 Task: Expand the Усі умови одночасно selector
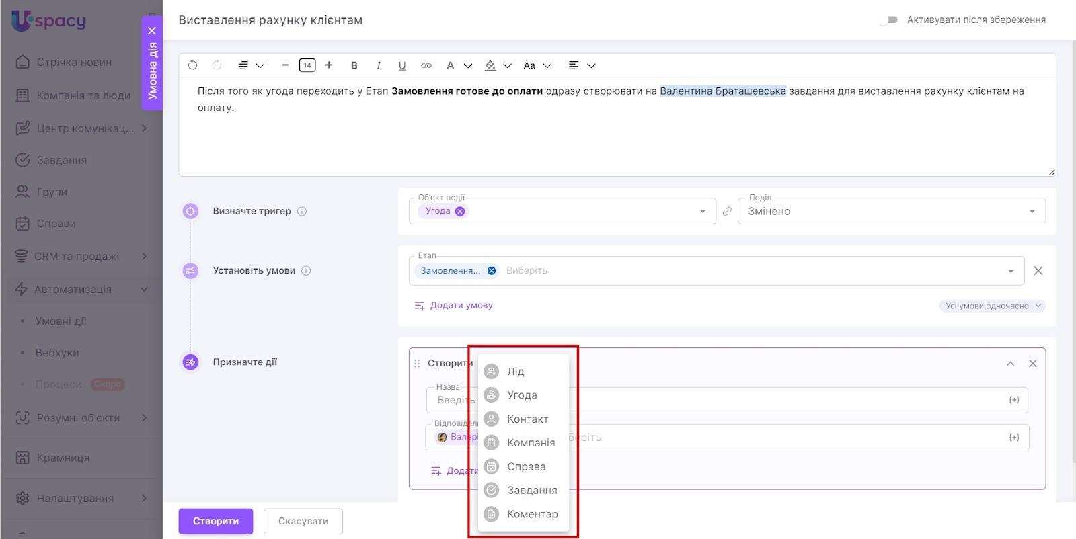tap(992, 306)
